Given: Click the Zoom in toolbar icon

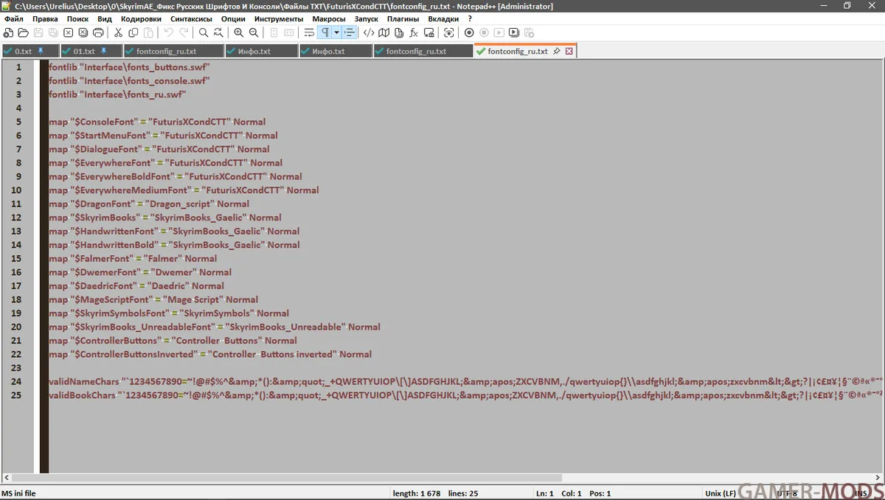Looking at the screenshot, I should [x=238, y=32].
